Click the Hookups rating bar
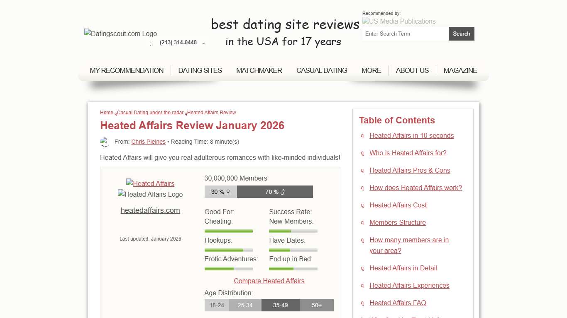This screenshot has height=318, width=567. (x=228, y=250)
